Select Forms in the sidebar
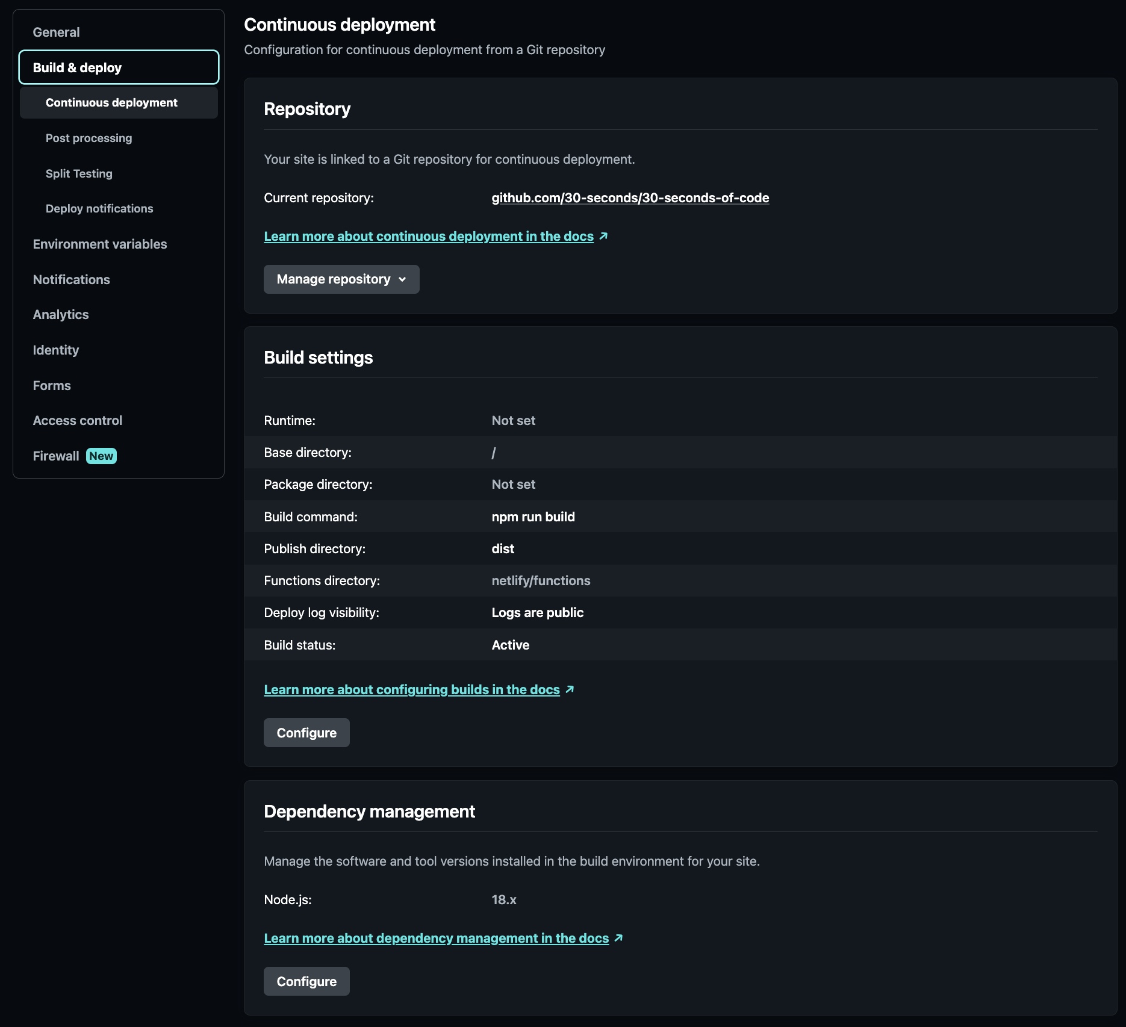Image resolution: width=1126 pixels, height=1027 pixels. [x=52, y=385]
